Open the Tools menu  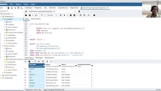coord(26,4)
